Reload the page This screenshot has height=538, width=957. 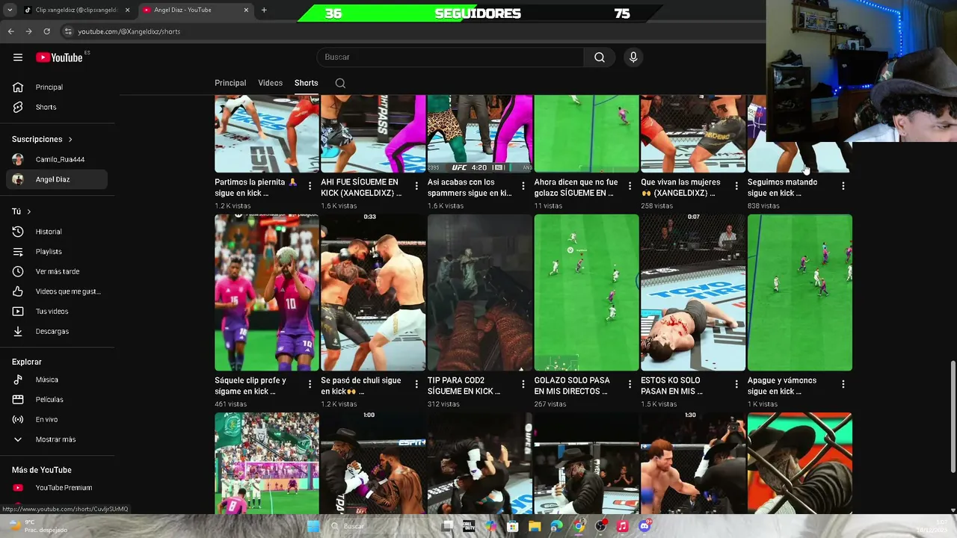click(46, 31)
